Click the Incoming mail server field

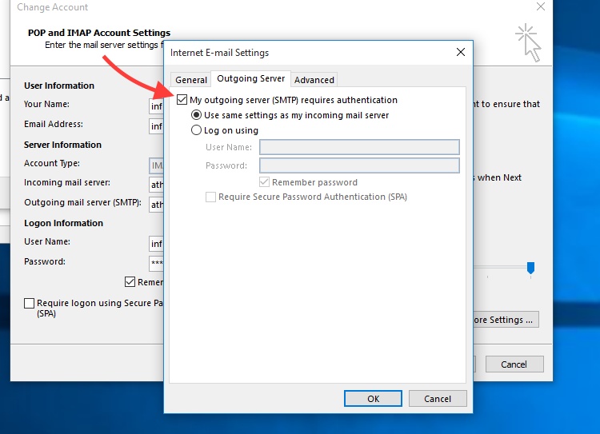[x=157, y=185]
